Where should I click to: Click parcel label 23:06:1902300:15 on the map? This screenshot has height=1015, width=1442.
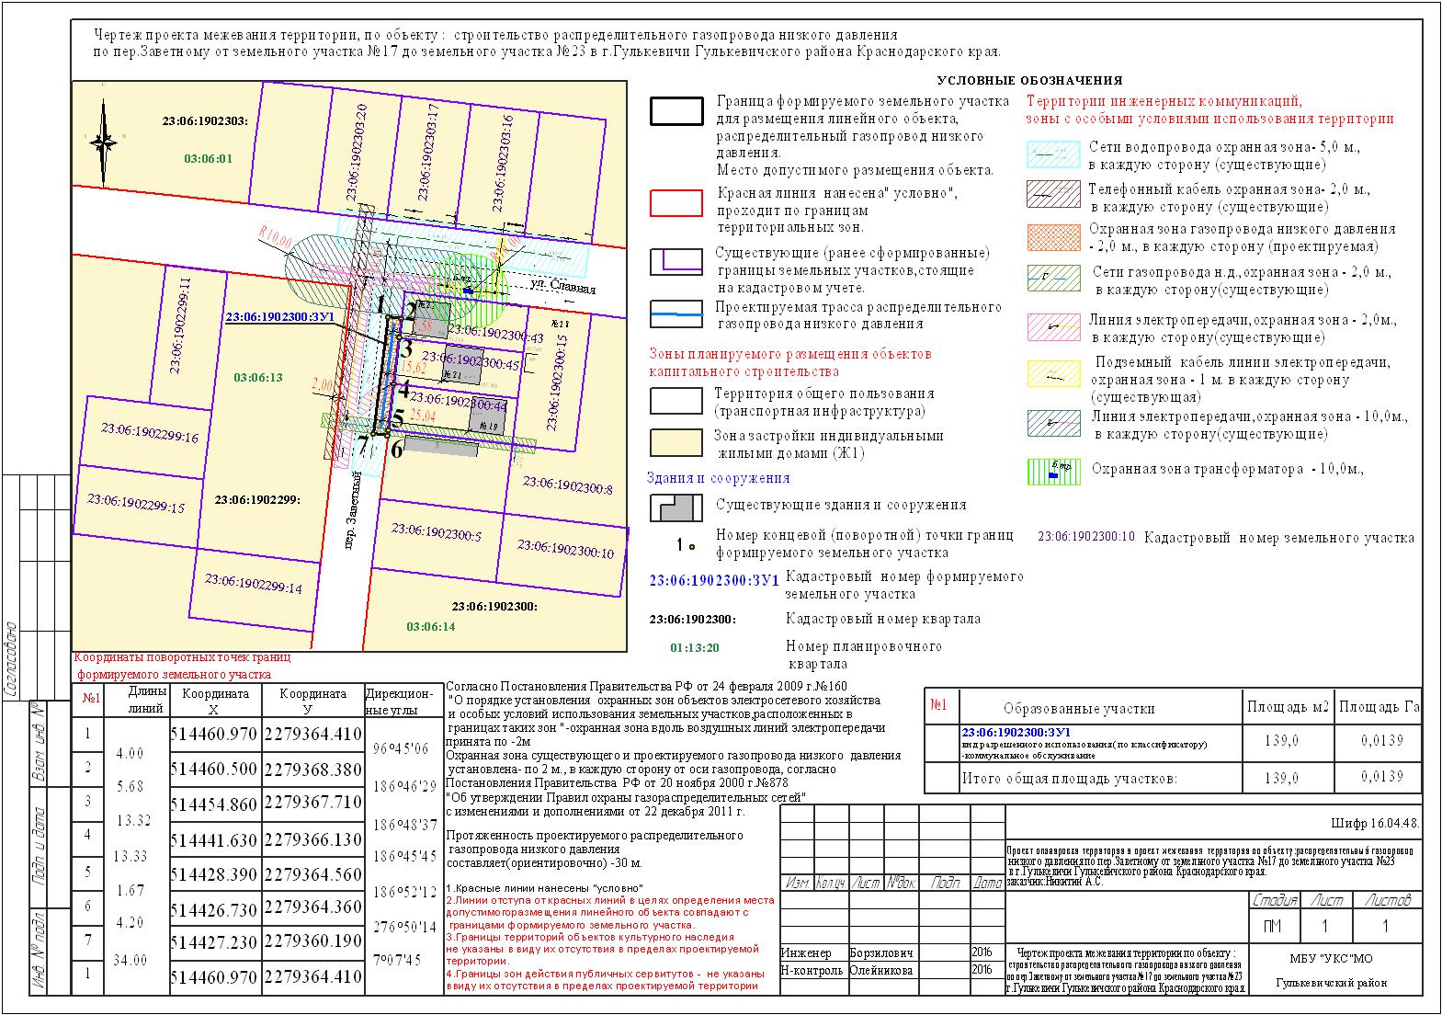click(556, 382)
